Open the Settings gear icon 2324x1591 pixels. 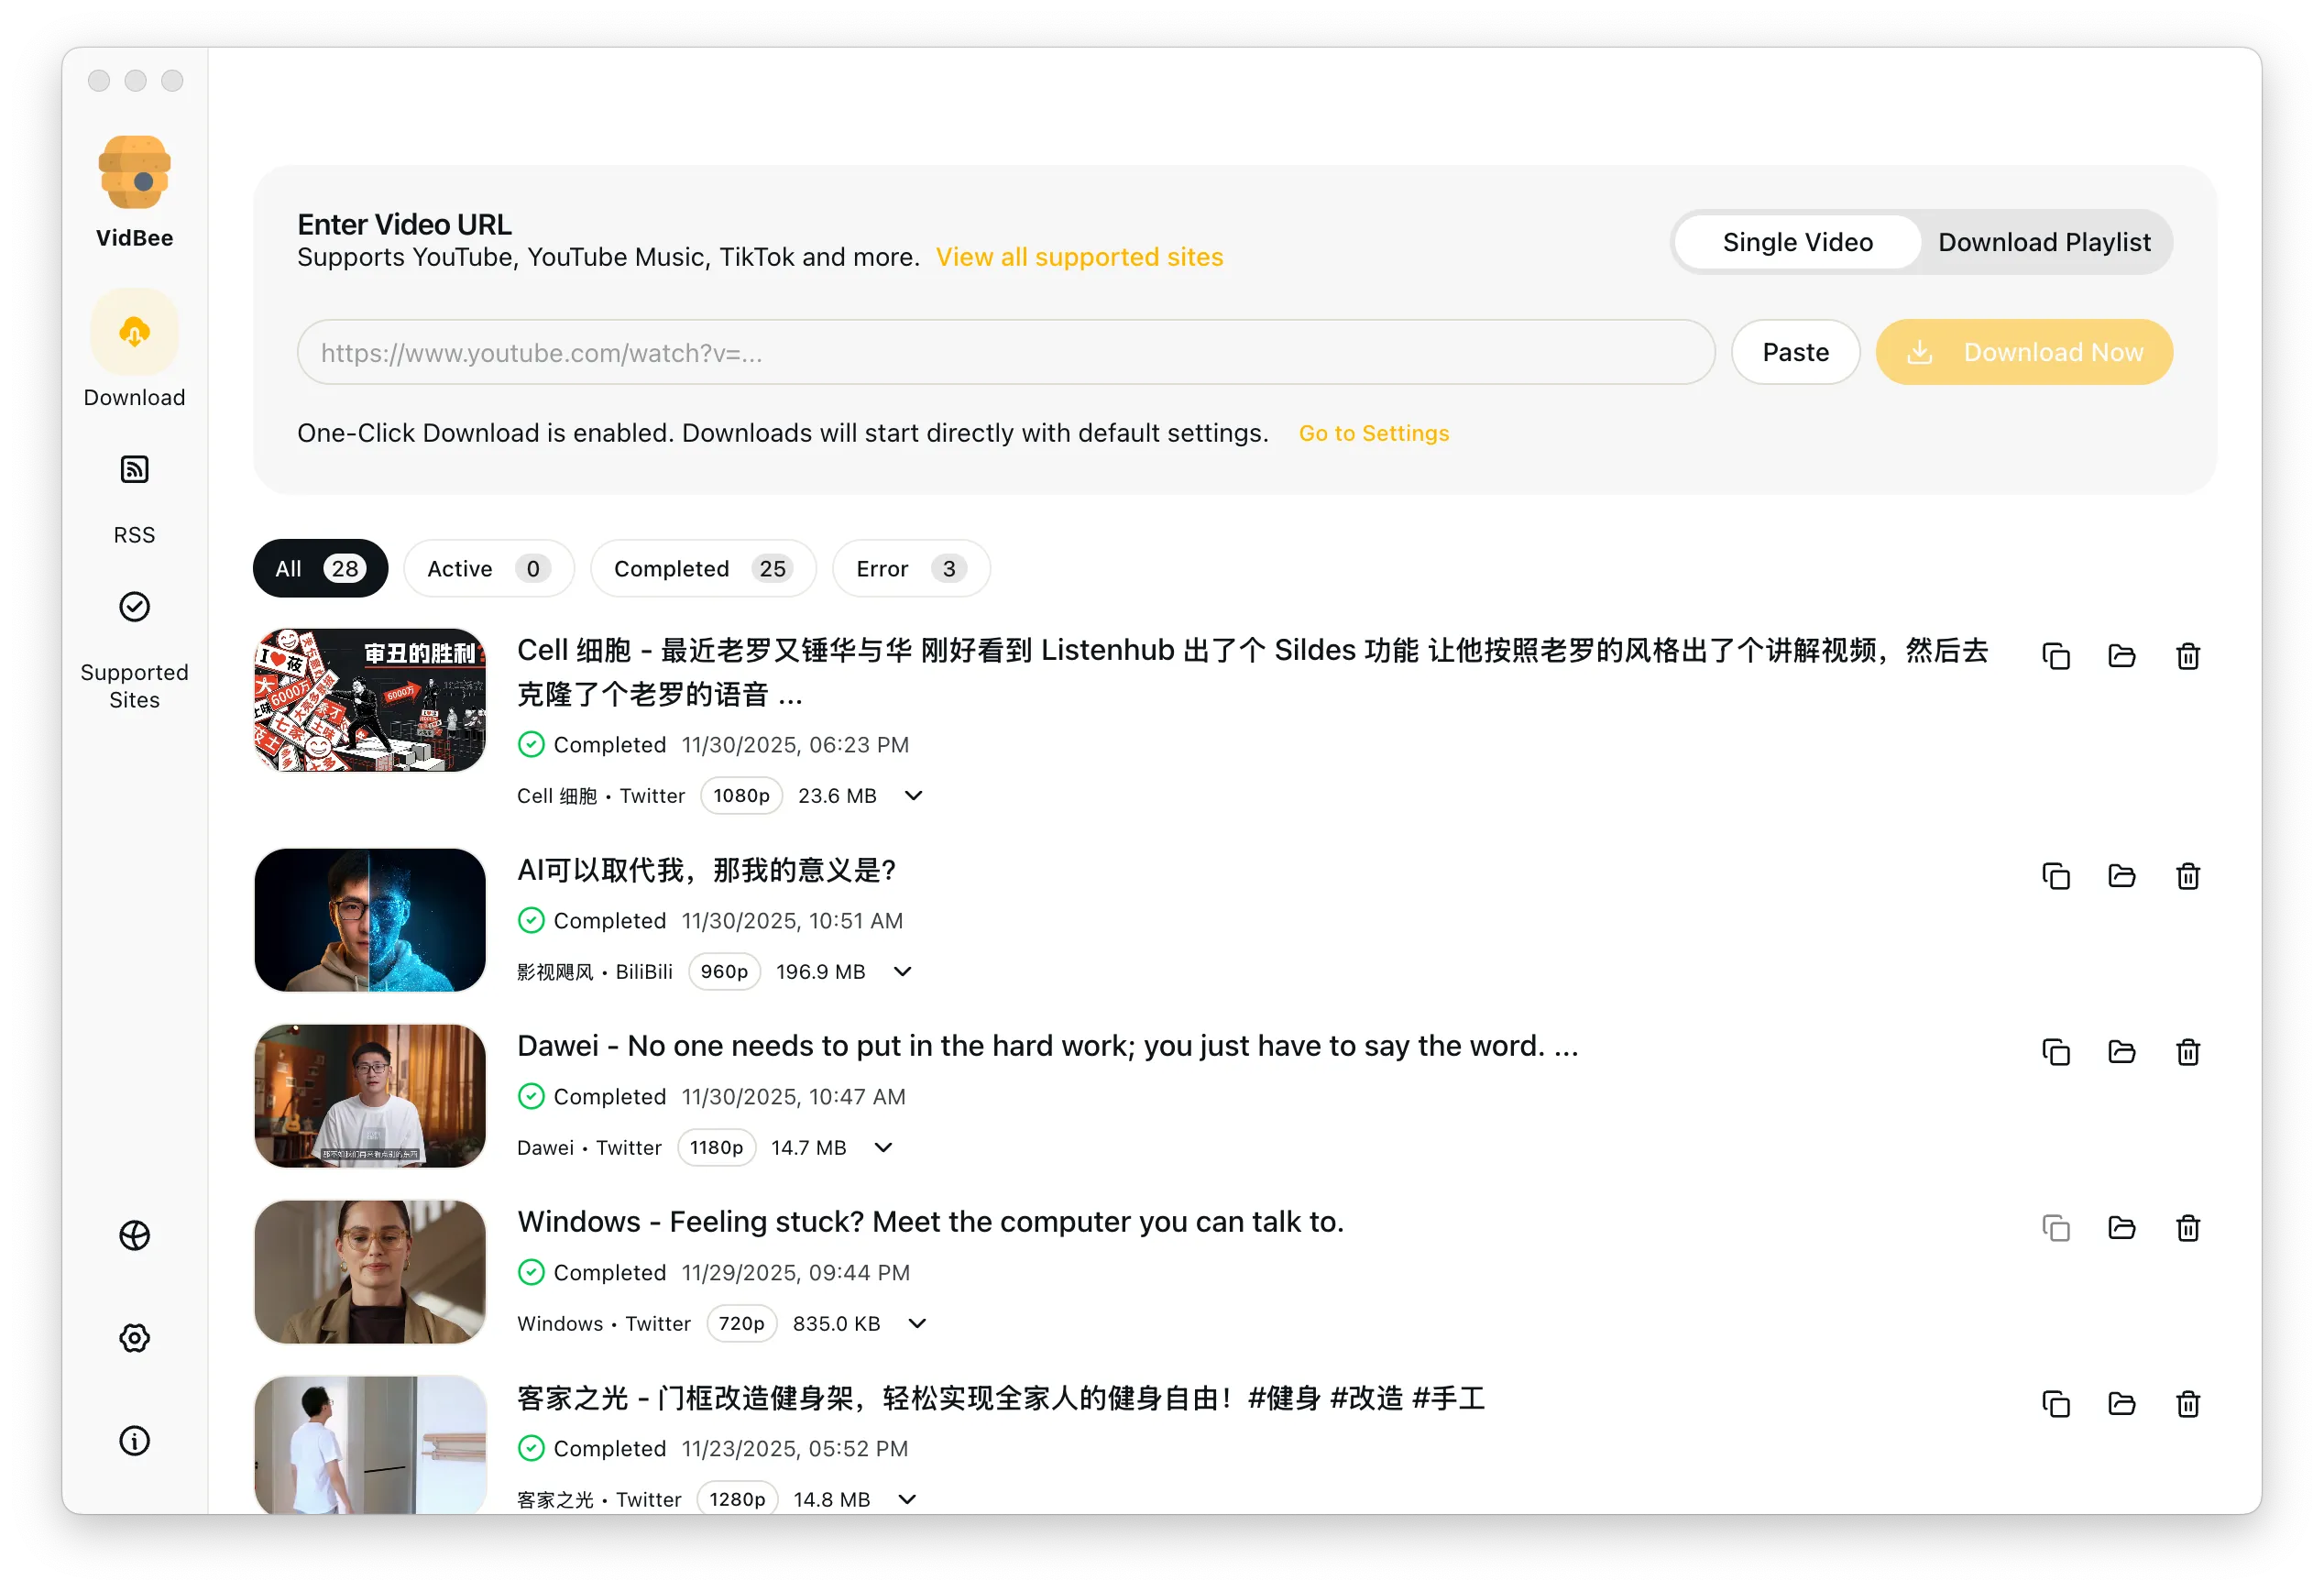[134, 1338]
